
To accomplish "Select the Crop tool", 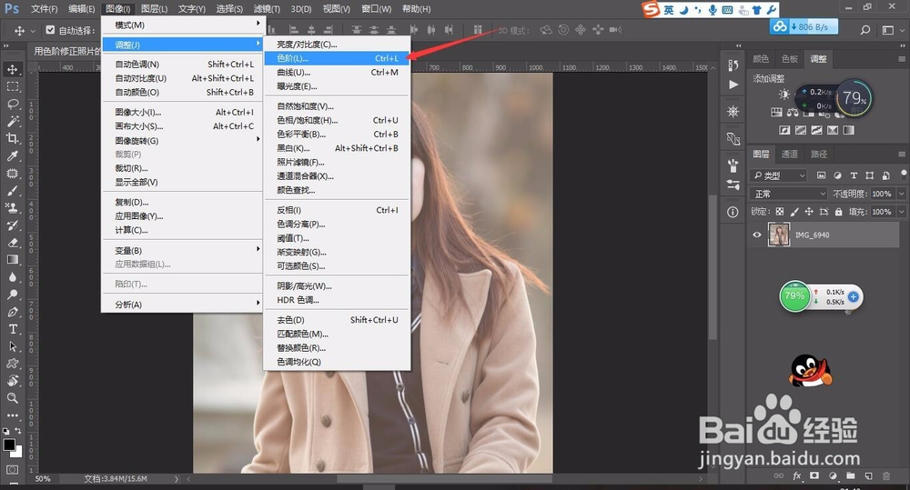I will [12, 138].
